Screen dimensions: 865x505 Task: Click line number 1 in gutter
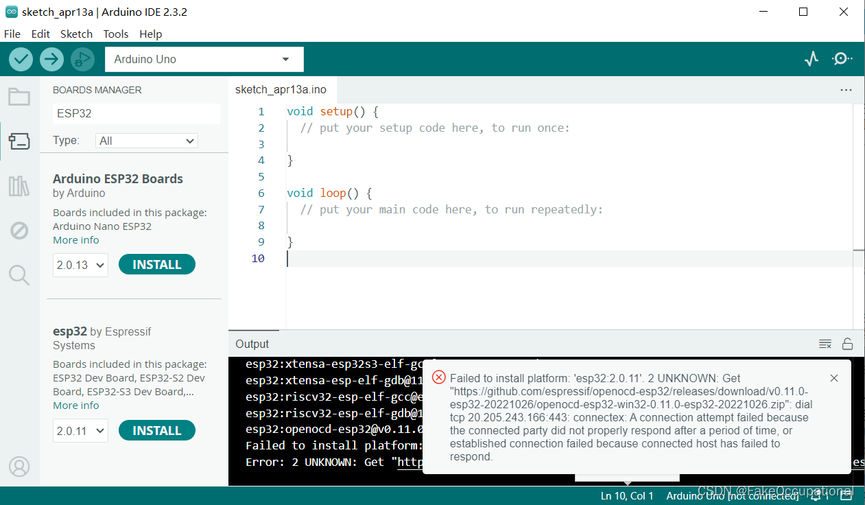261,111
